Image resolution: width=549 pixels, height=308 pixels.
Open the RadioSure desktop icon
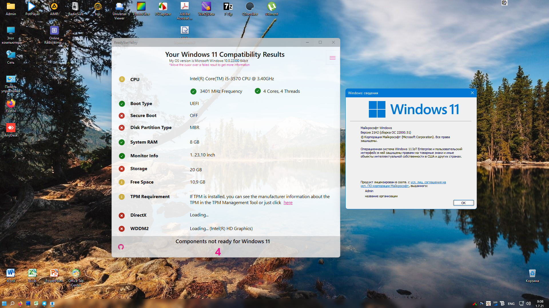[76, 9]
